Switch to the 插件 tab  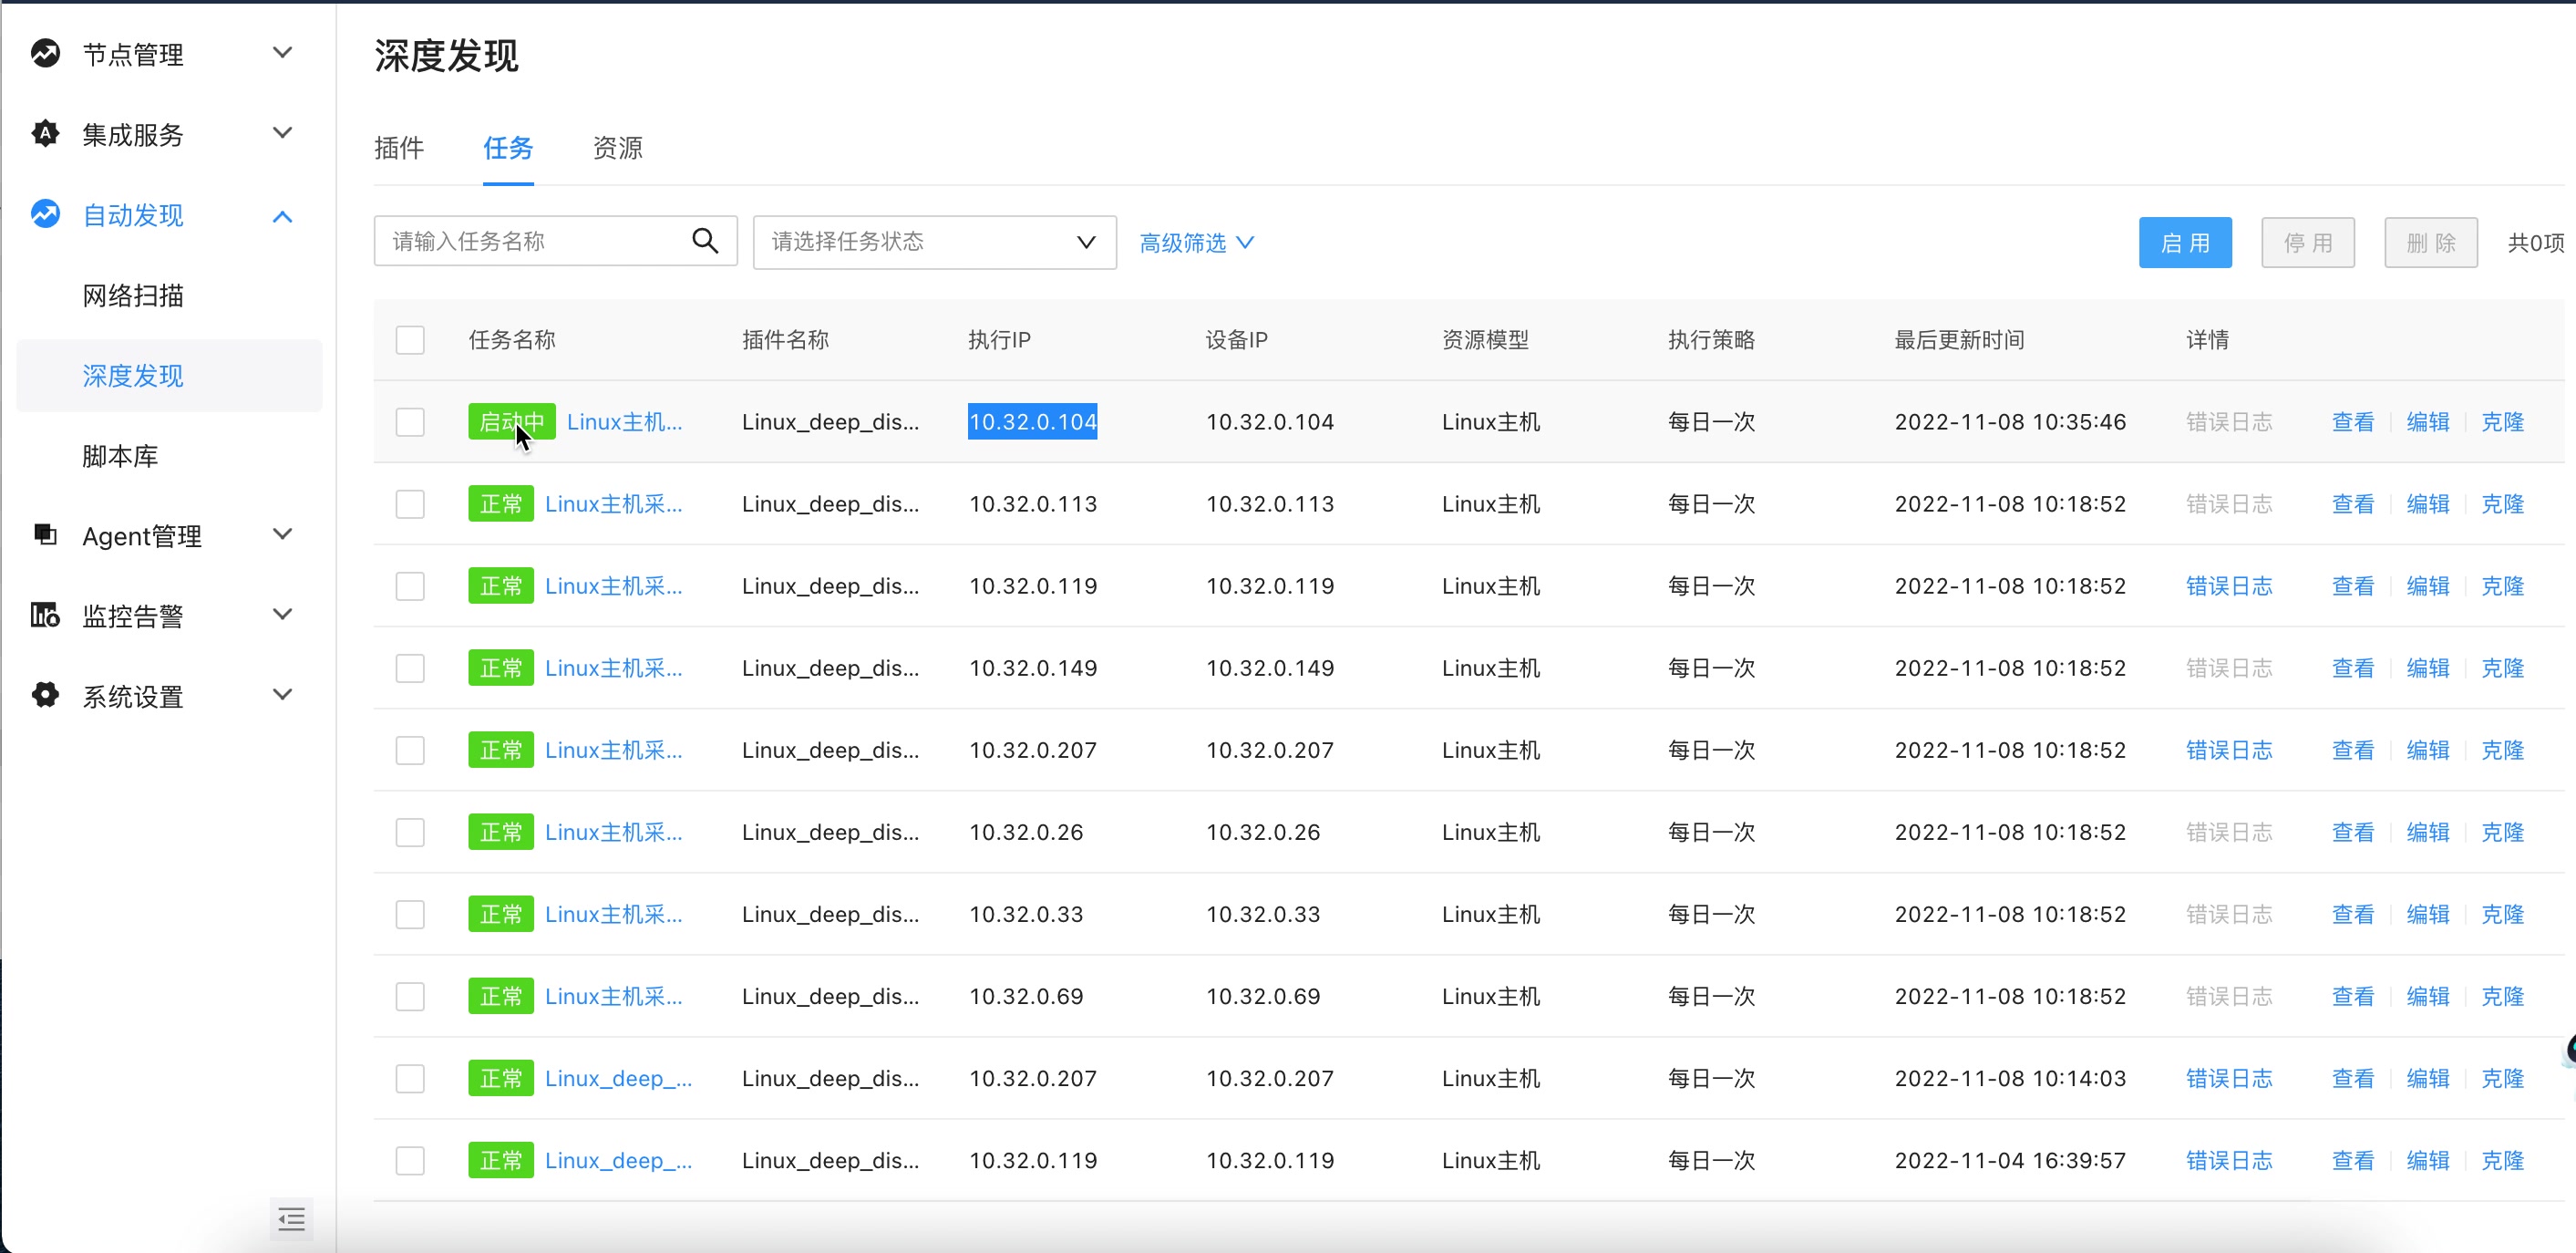(x=400, y=148)
